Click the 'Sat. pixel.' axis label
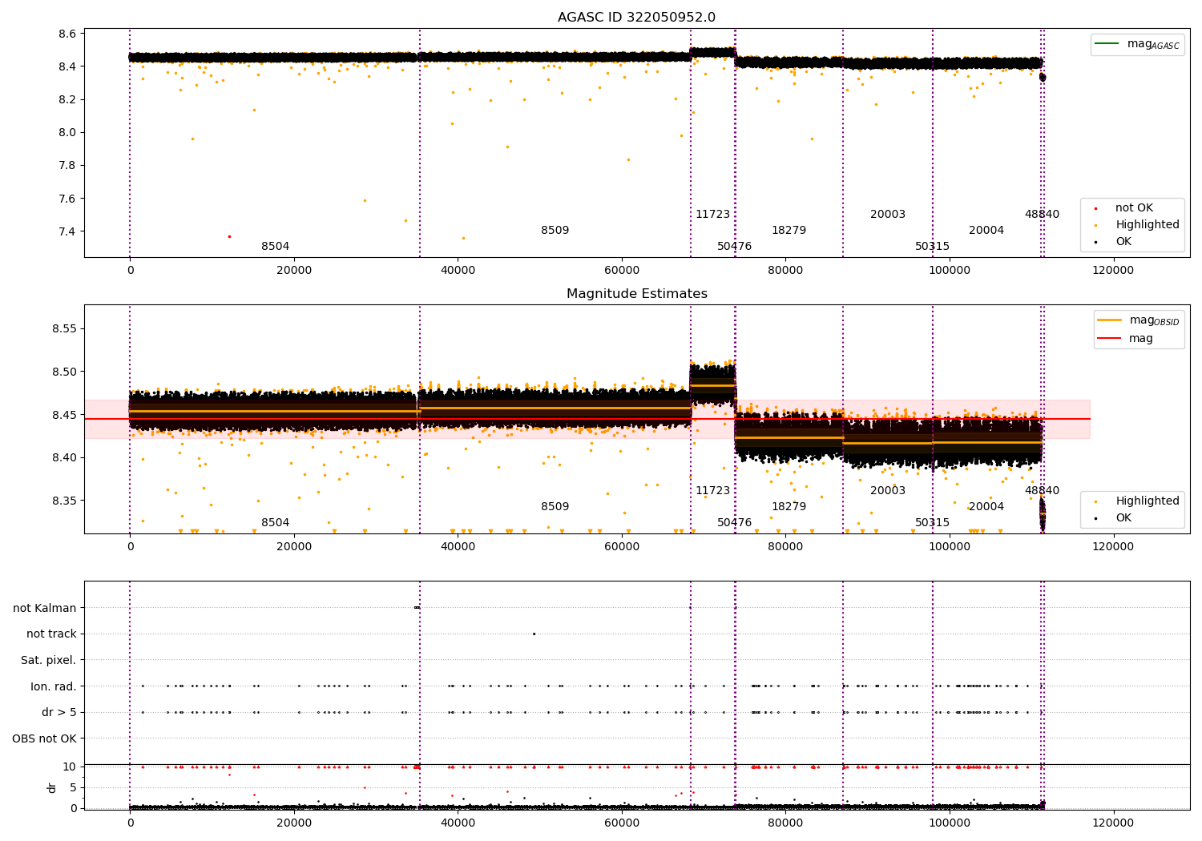The height and width of the screenshot is (841, 1202). coord(49,660)
